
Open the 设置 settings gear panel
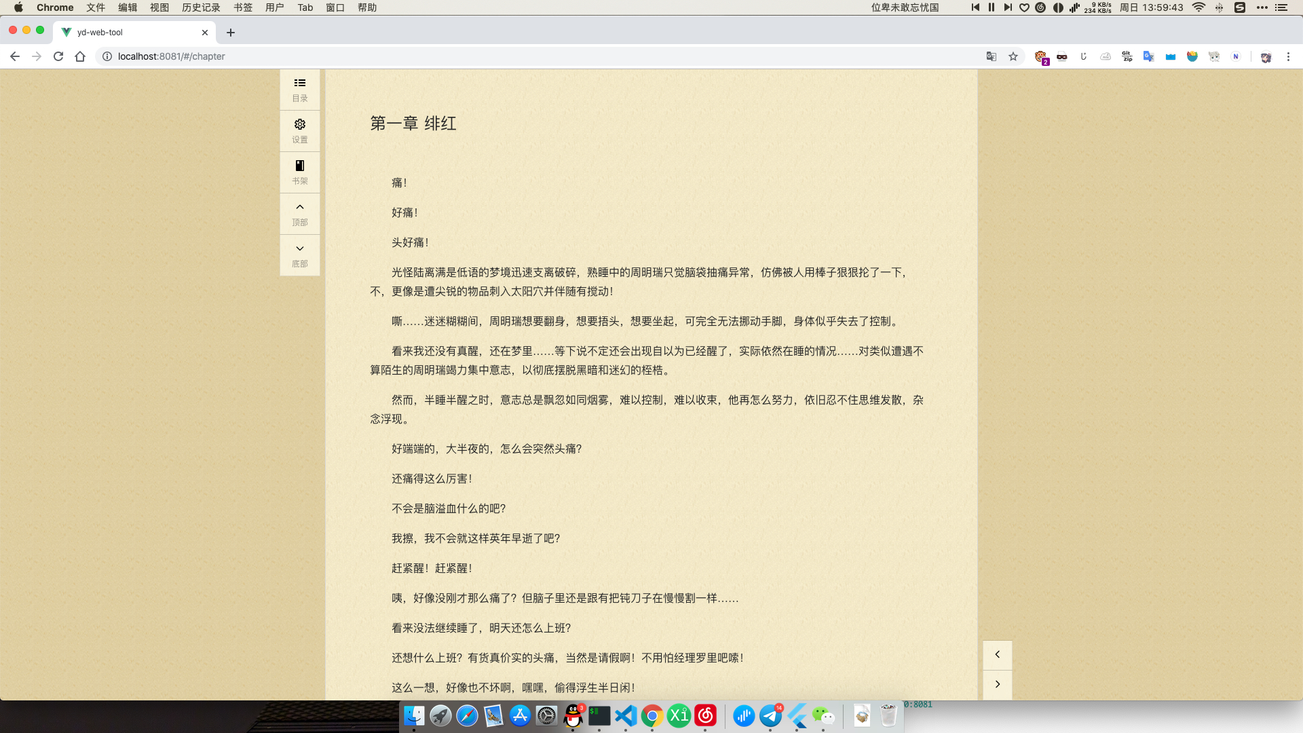coord(299,130)
